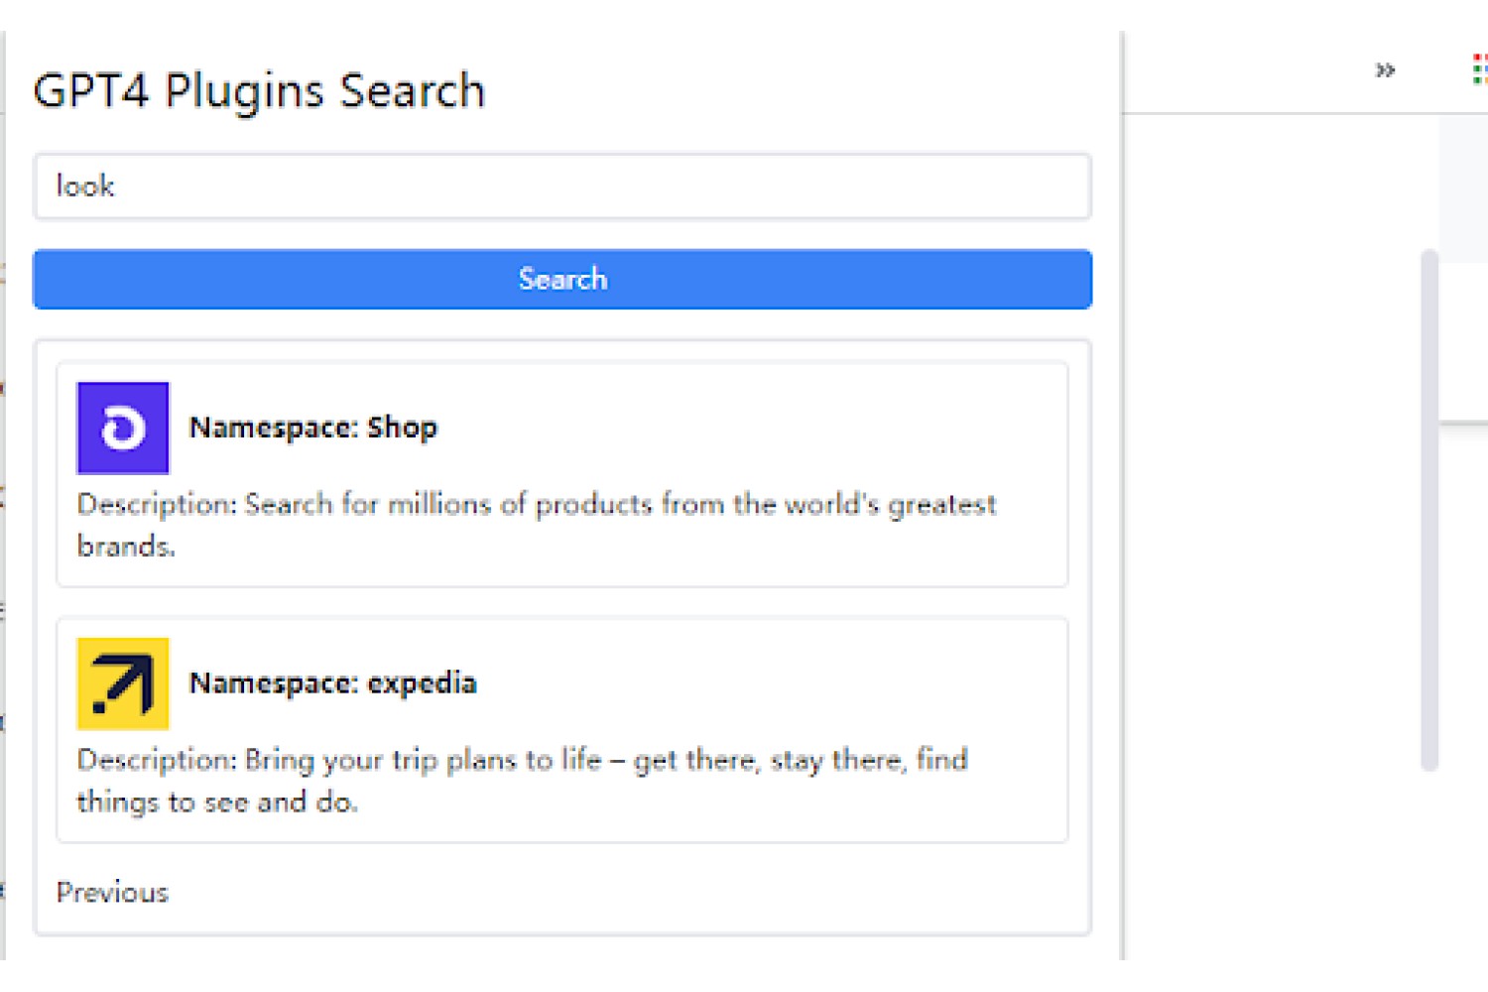The image size is (1488, 992).
Task: Click the blue Search button
Action: (x=562, y=279)
